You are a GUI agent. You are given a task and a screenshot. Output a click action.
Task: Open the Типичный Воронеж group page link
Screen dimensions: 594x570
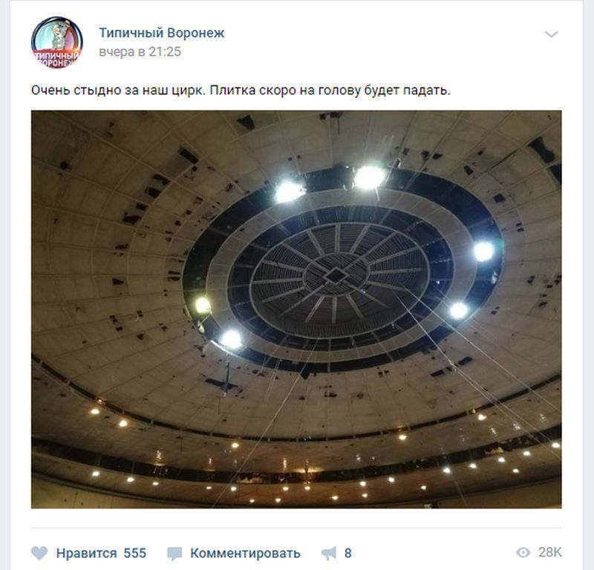162,33
